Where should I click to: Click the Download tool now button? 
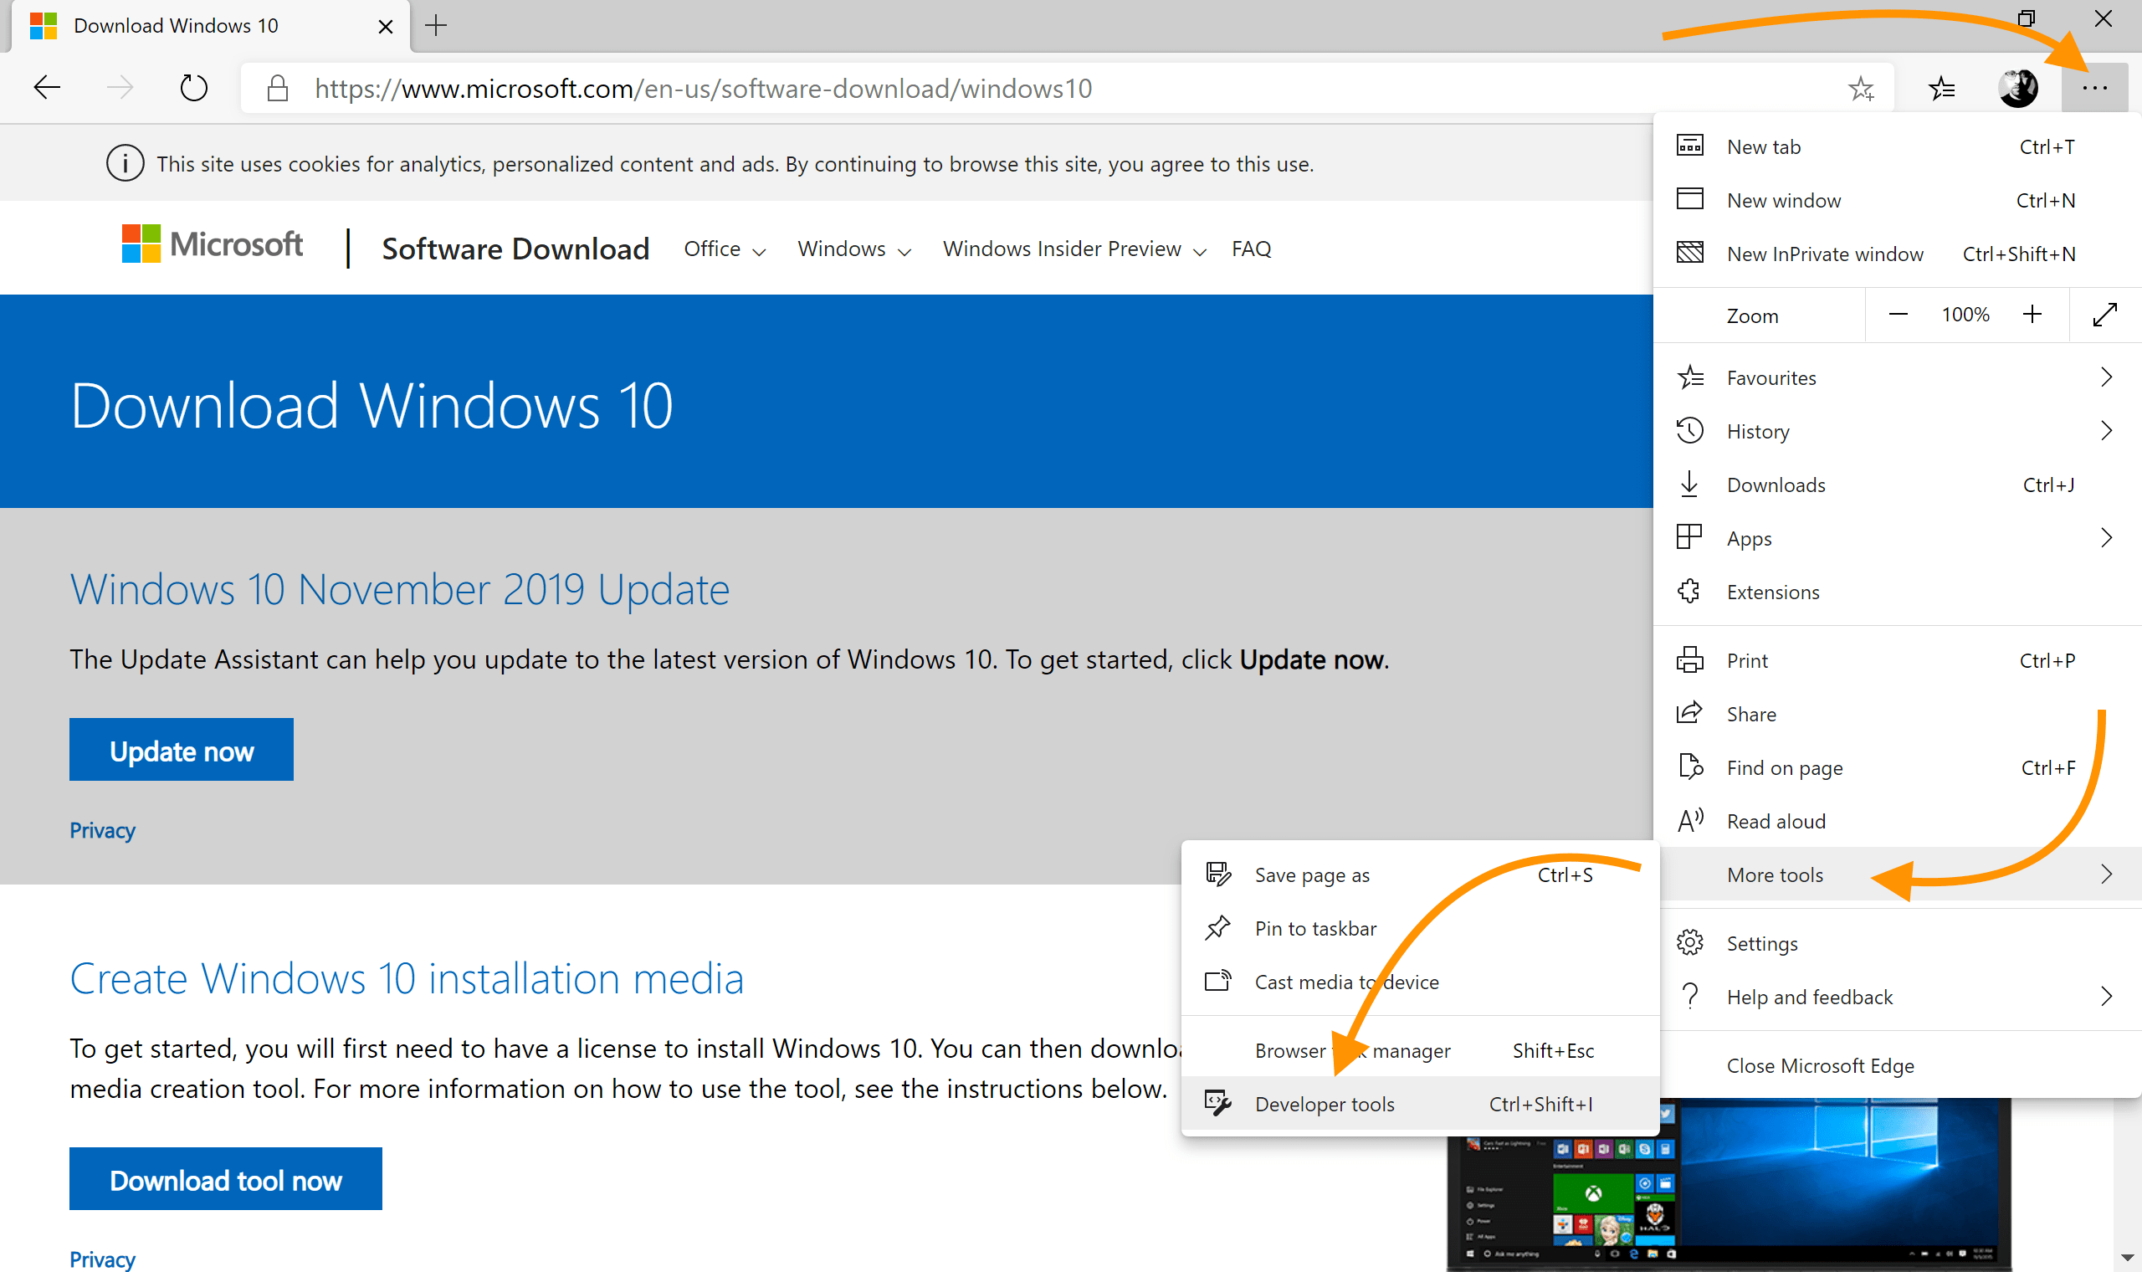pos(225,1179)
